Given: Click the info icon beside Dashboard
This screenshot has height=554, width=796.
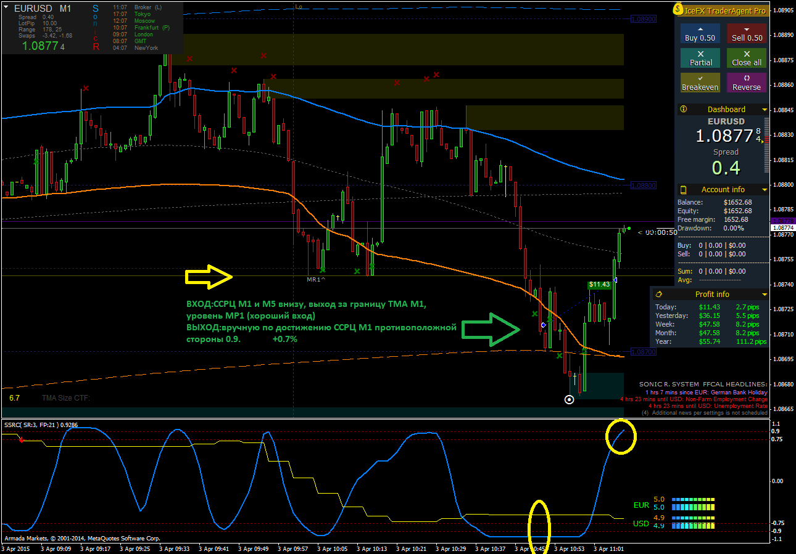Looking at the screenshot, I should click(683, 109).
